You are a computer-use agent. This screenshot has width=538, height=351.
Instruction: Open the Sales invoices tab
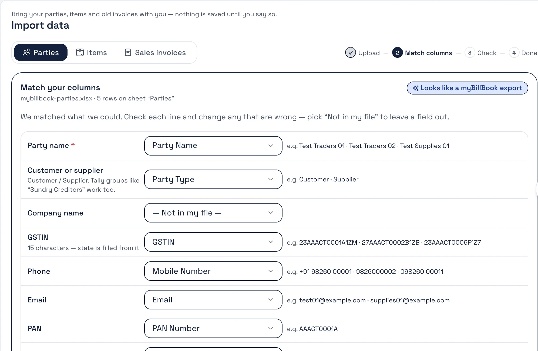(x=155, y=52)
